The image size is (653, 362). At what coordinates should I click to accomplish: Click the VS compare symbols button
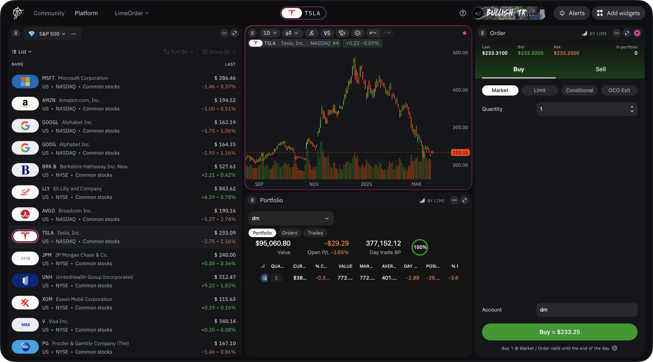point(327,33)
